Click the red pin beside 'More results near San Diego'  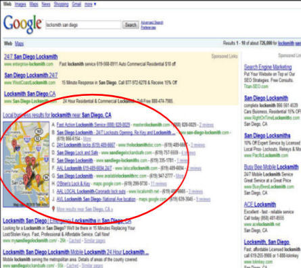click(53, 209)
